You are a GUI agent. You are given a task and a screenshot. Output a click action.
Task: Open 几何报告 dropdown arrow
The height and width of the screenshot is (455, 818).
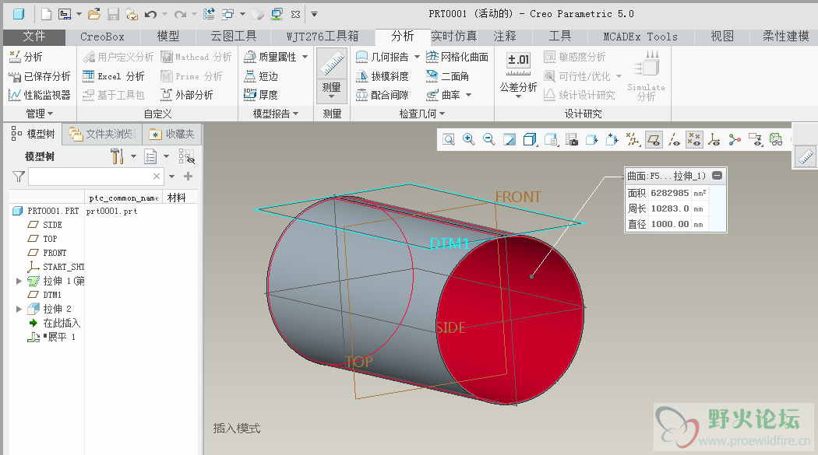[x=417, y=57]
